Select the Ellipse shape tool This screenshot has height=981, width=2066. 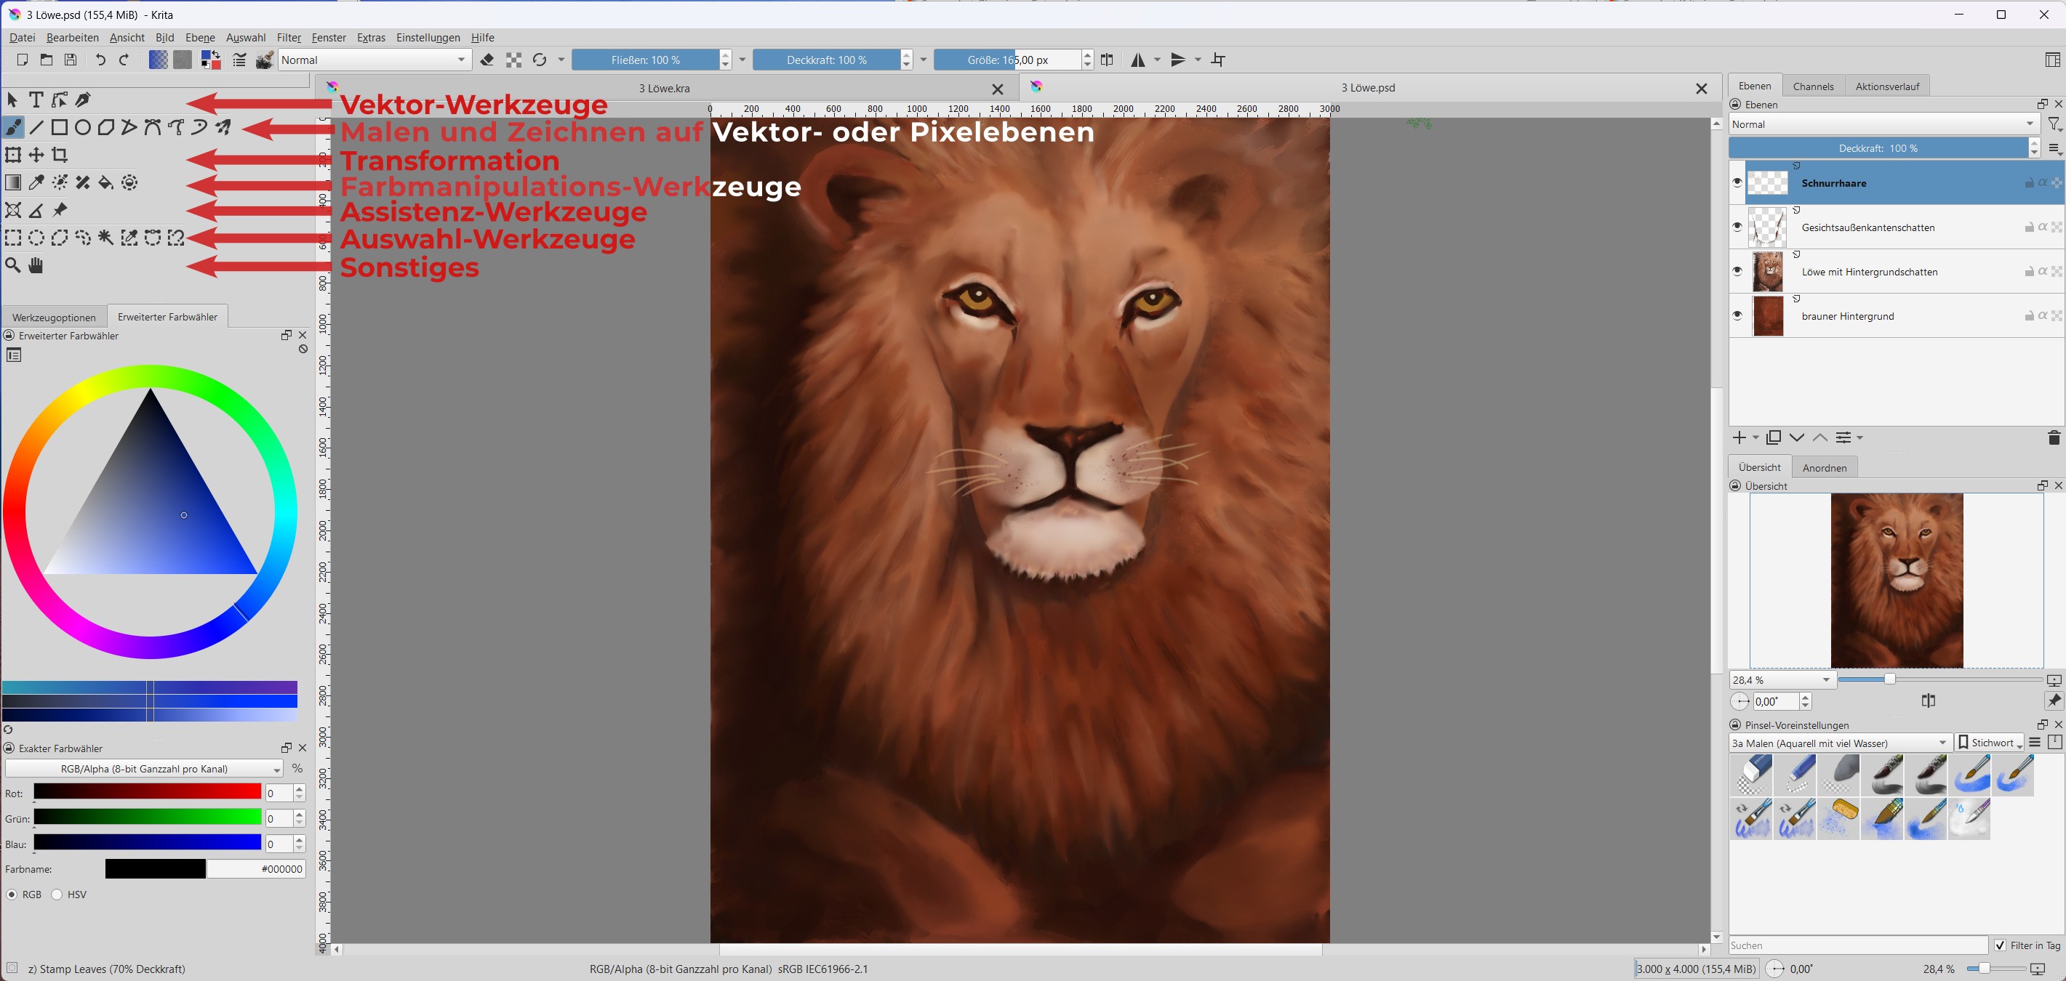pyautogui.click(x=83, y=127)
